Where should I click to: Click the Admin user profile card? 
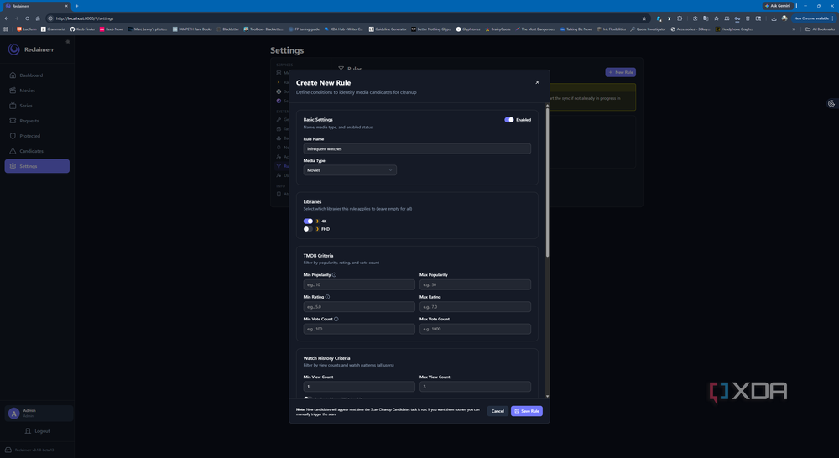(x=39, y=413)
